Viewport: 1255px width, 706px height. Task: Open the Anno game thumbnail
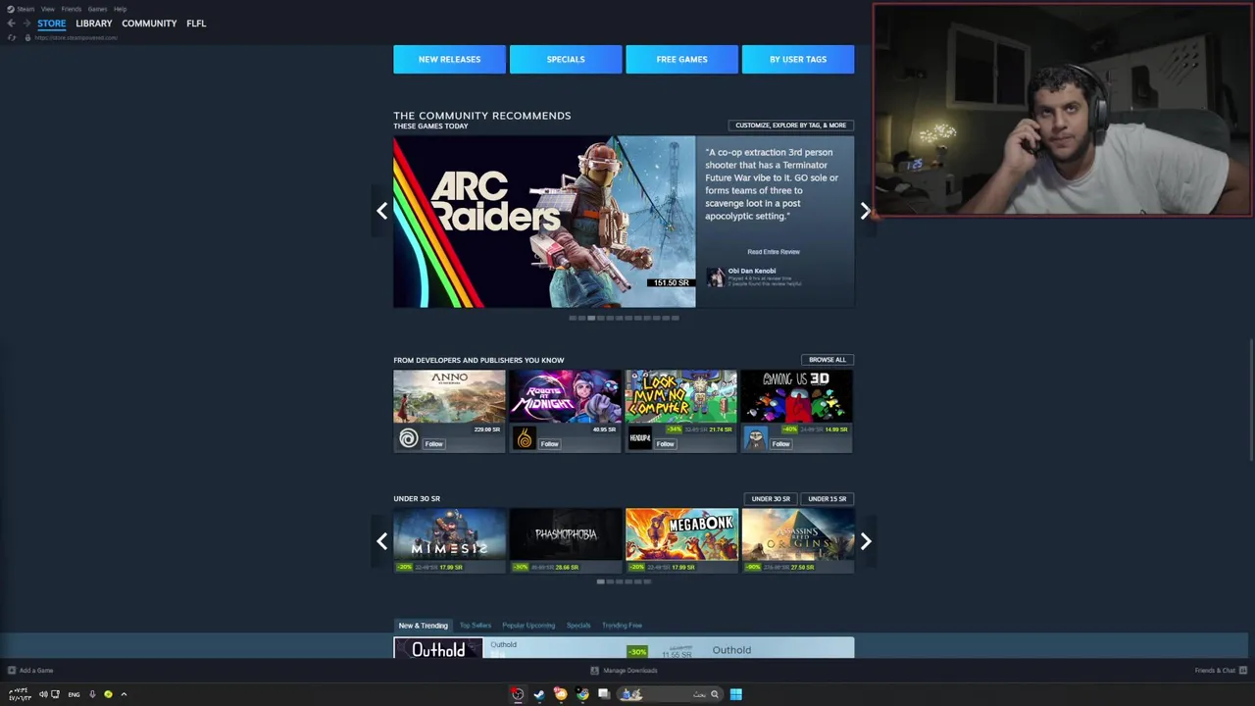point(449,396)
